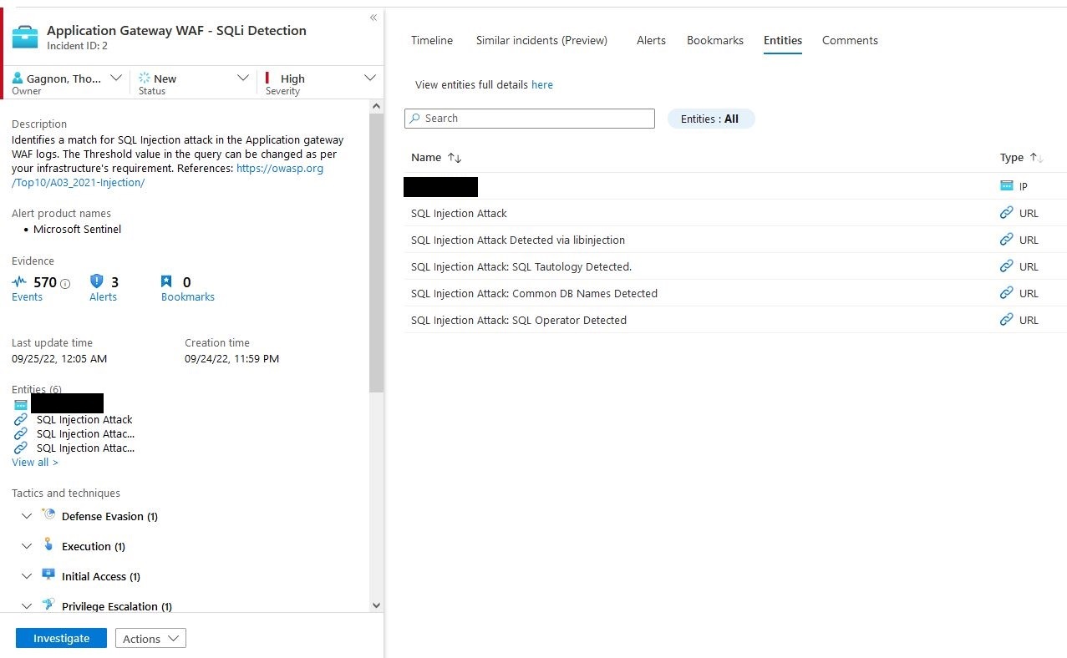Image resolution: width=1067 pixels, height=658 pixels.
Task: Click the Investigate button
Action: pyautogui.click(x=61, y=638)
